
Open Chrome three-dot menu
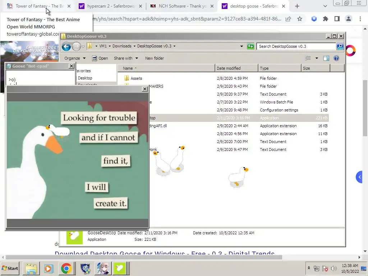[360, 19]
